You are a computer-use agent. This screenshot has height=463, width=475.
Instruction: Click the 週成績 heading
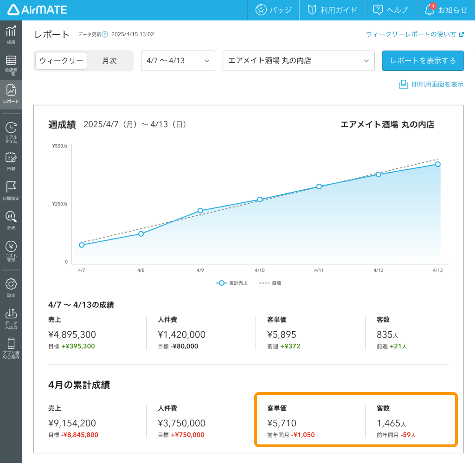pyautogui.click(x=62, y=124)
